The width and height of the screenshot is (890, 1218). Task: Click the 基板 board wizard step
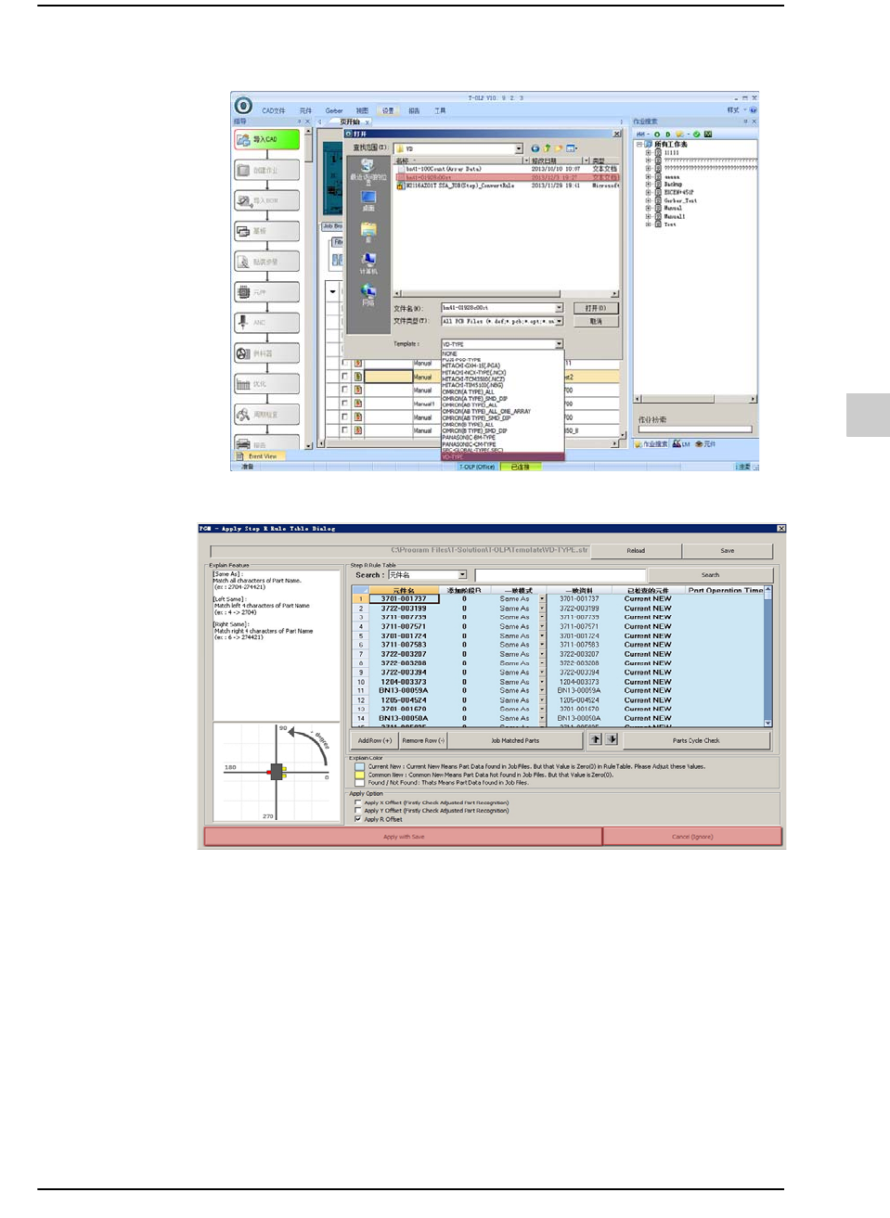point(267,231)
